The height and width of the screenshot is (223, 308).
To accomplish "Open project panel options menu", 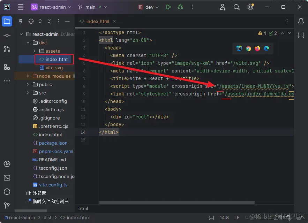I will pyautogui.click(x=58, y=21).
